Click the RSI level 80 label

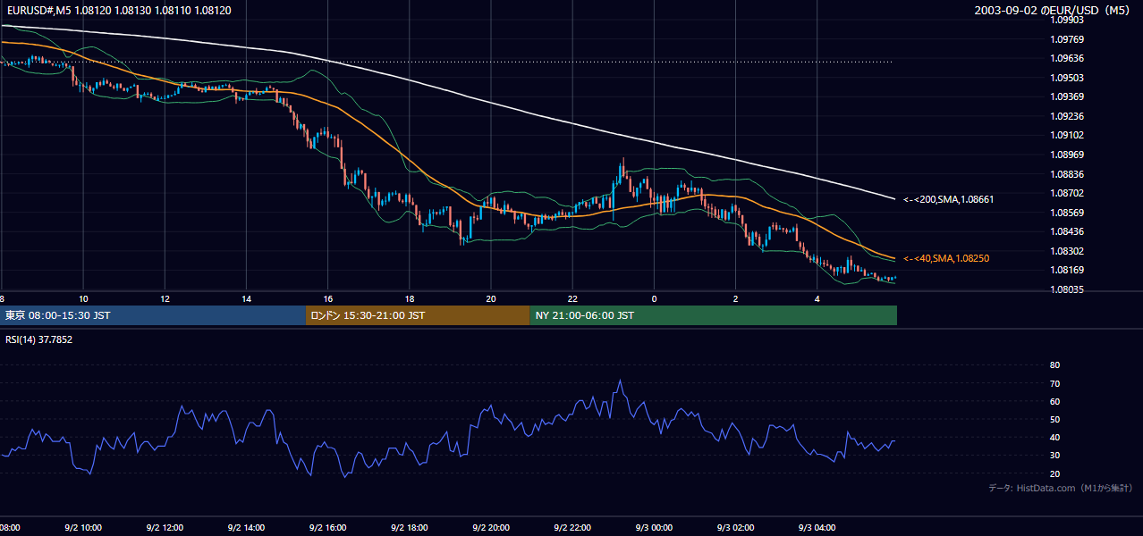click(1054, 365)
